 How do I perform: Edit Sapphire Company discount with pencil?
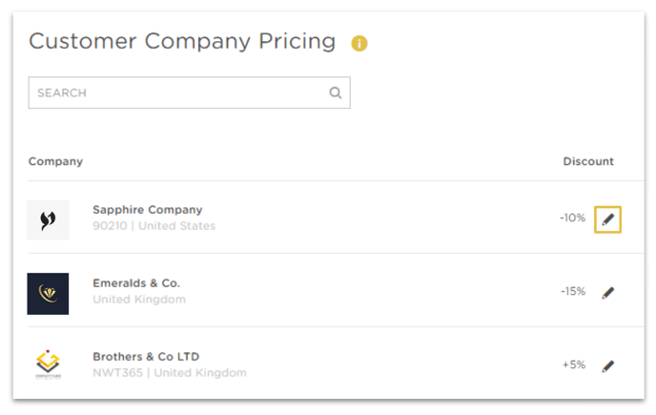coord(607,219)
